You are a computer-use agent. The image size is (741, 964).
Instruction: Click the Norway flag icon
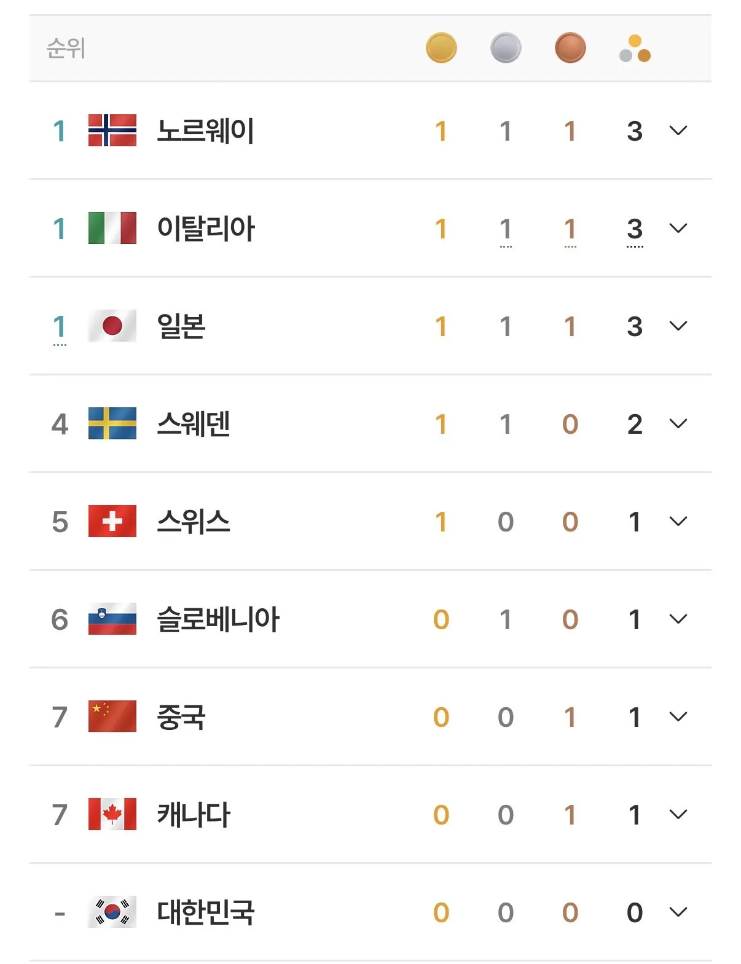tap(112, 130)
